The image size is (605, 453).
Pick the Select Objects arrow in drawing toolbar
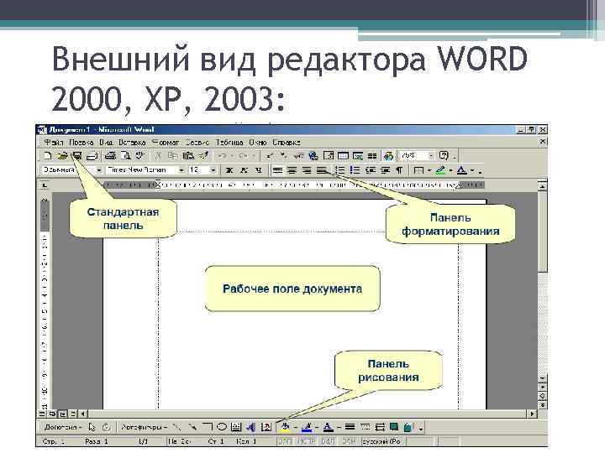click(x=92, y=427)
